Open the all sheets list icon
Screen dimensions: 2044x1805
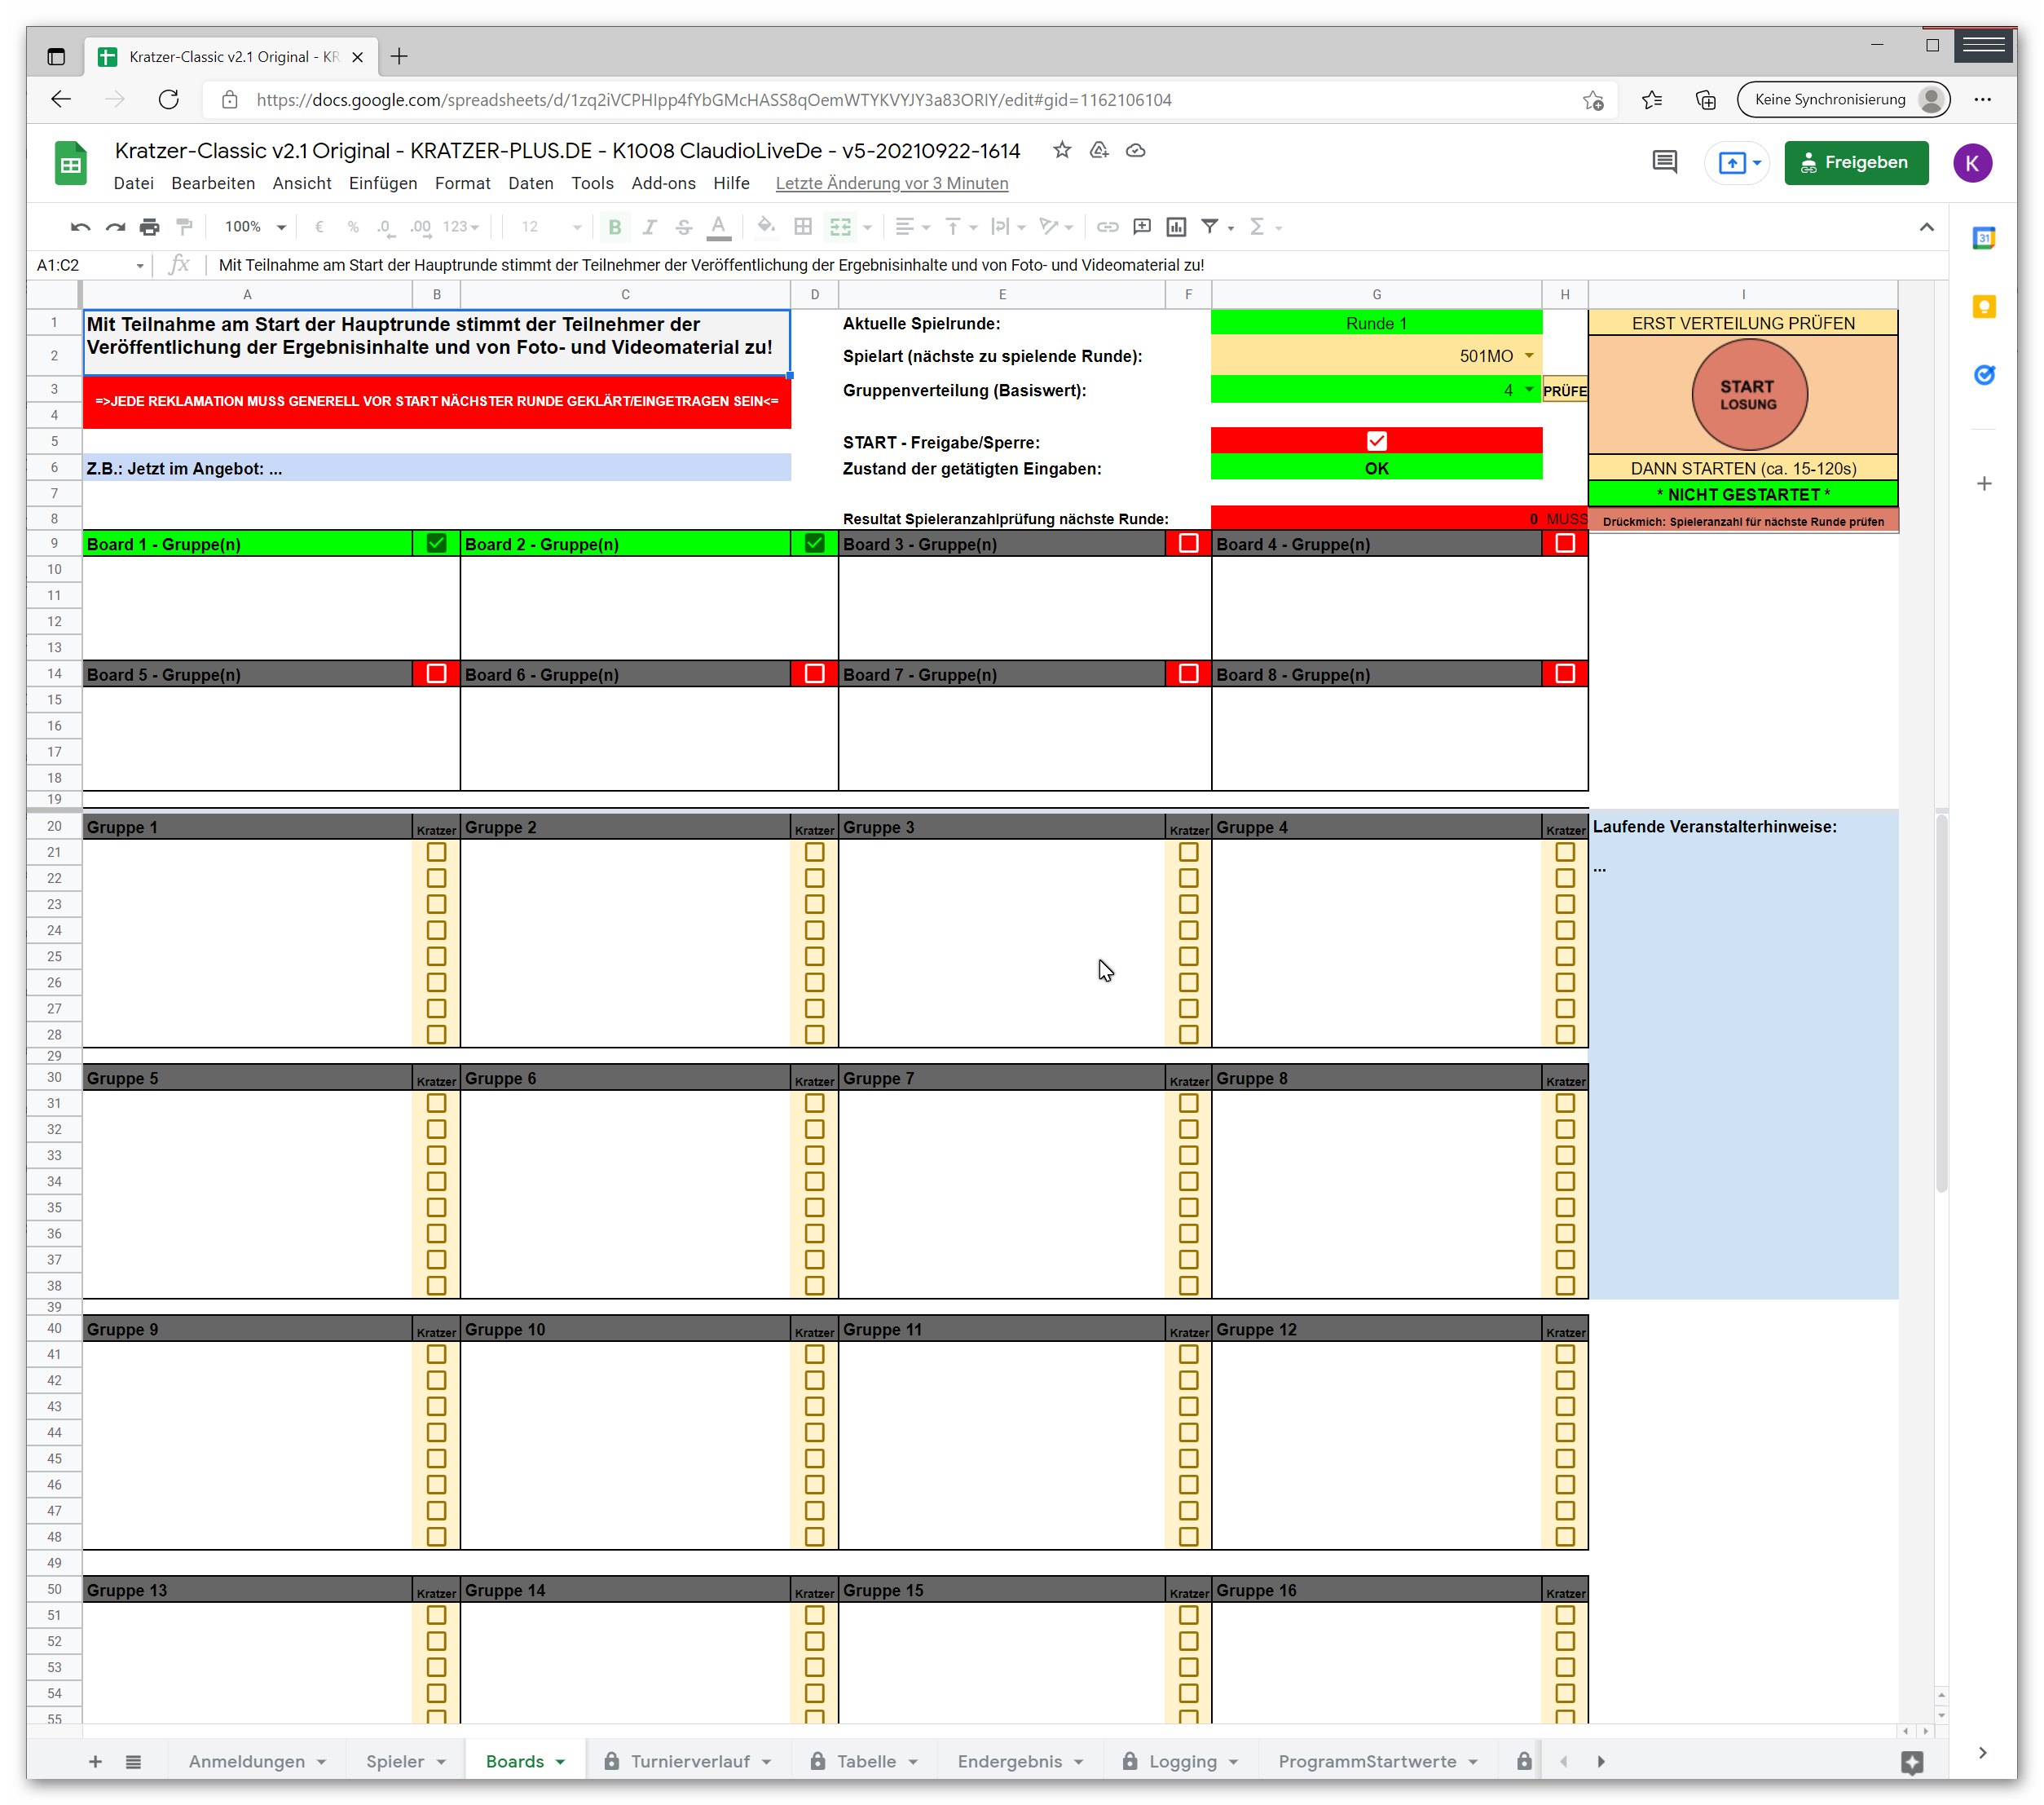point(133,1762)
